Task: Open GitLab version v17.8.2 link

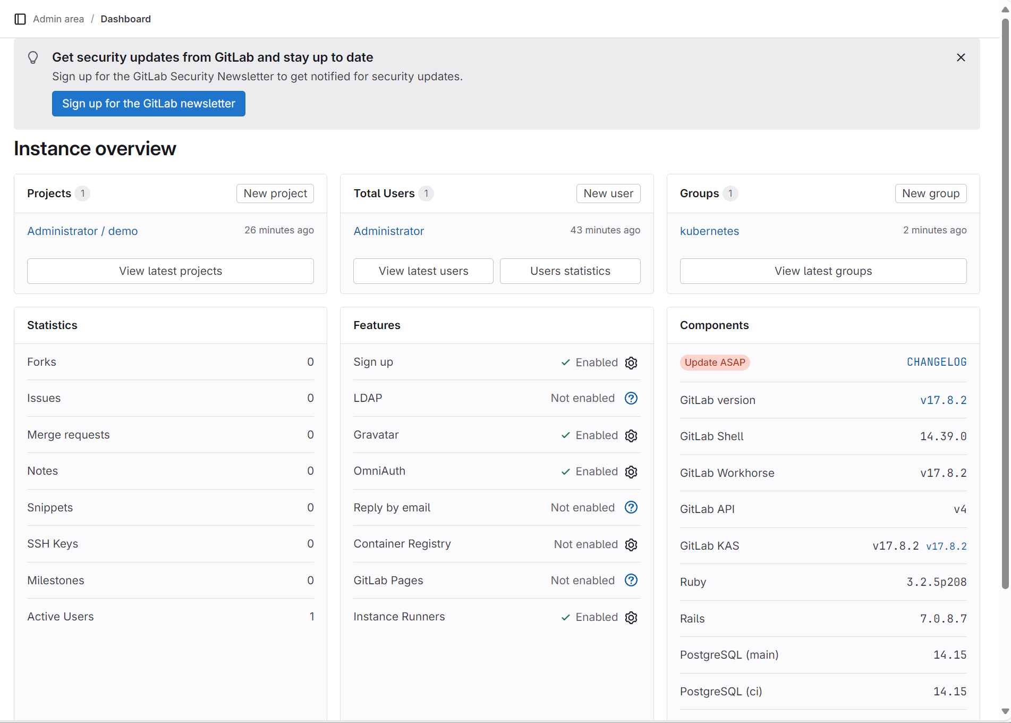Action: [944, 400]
